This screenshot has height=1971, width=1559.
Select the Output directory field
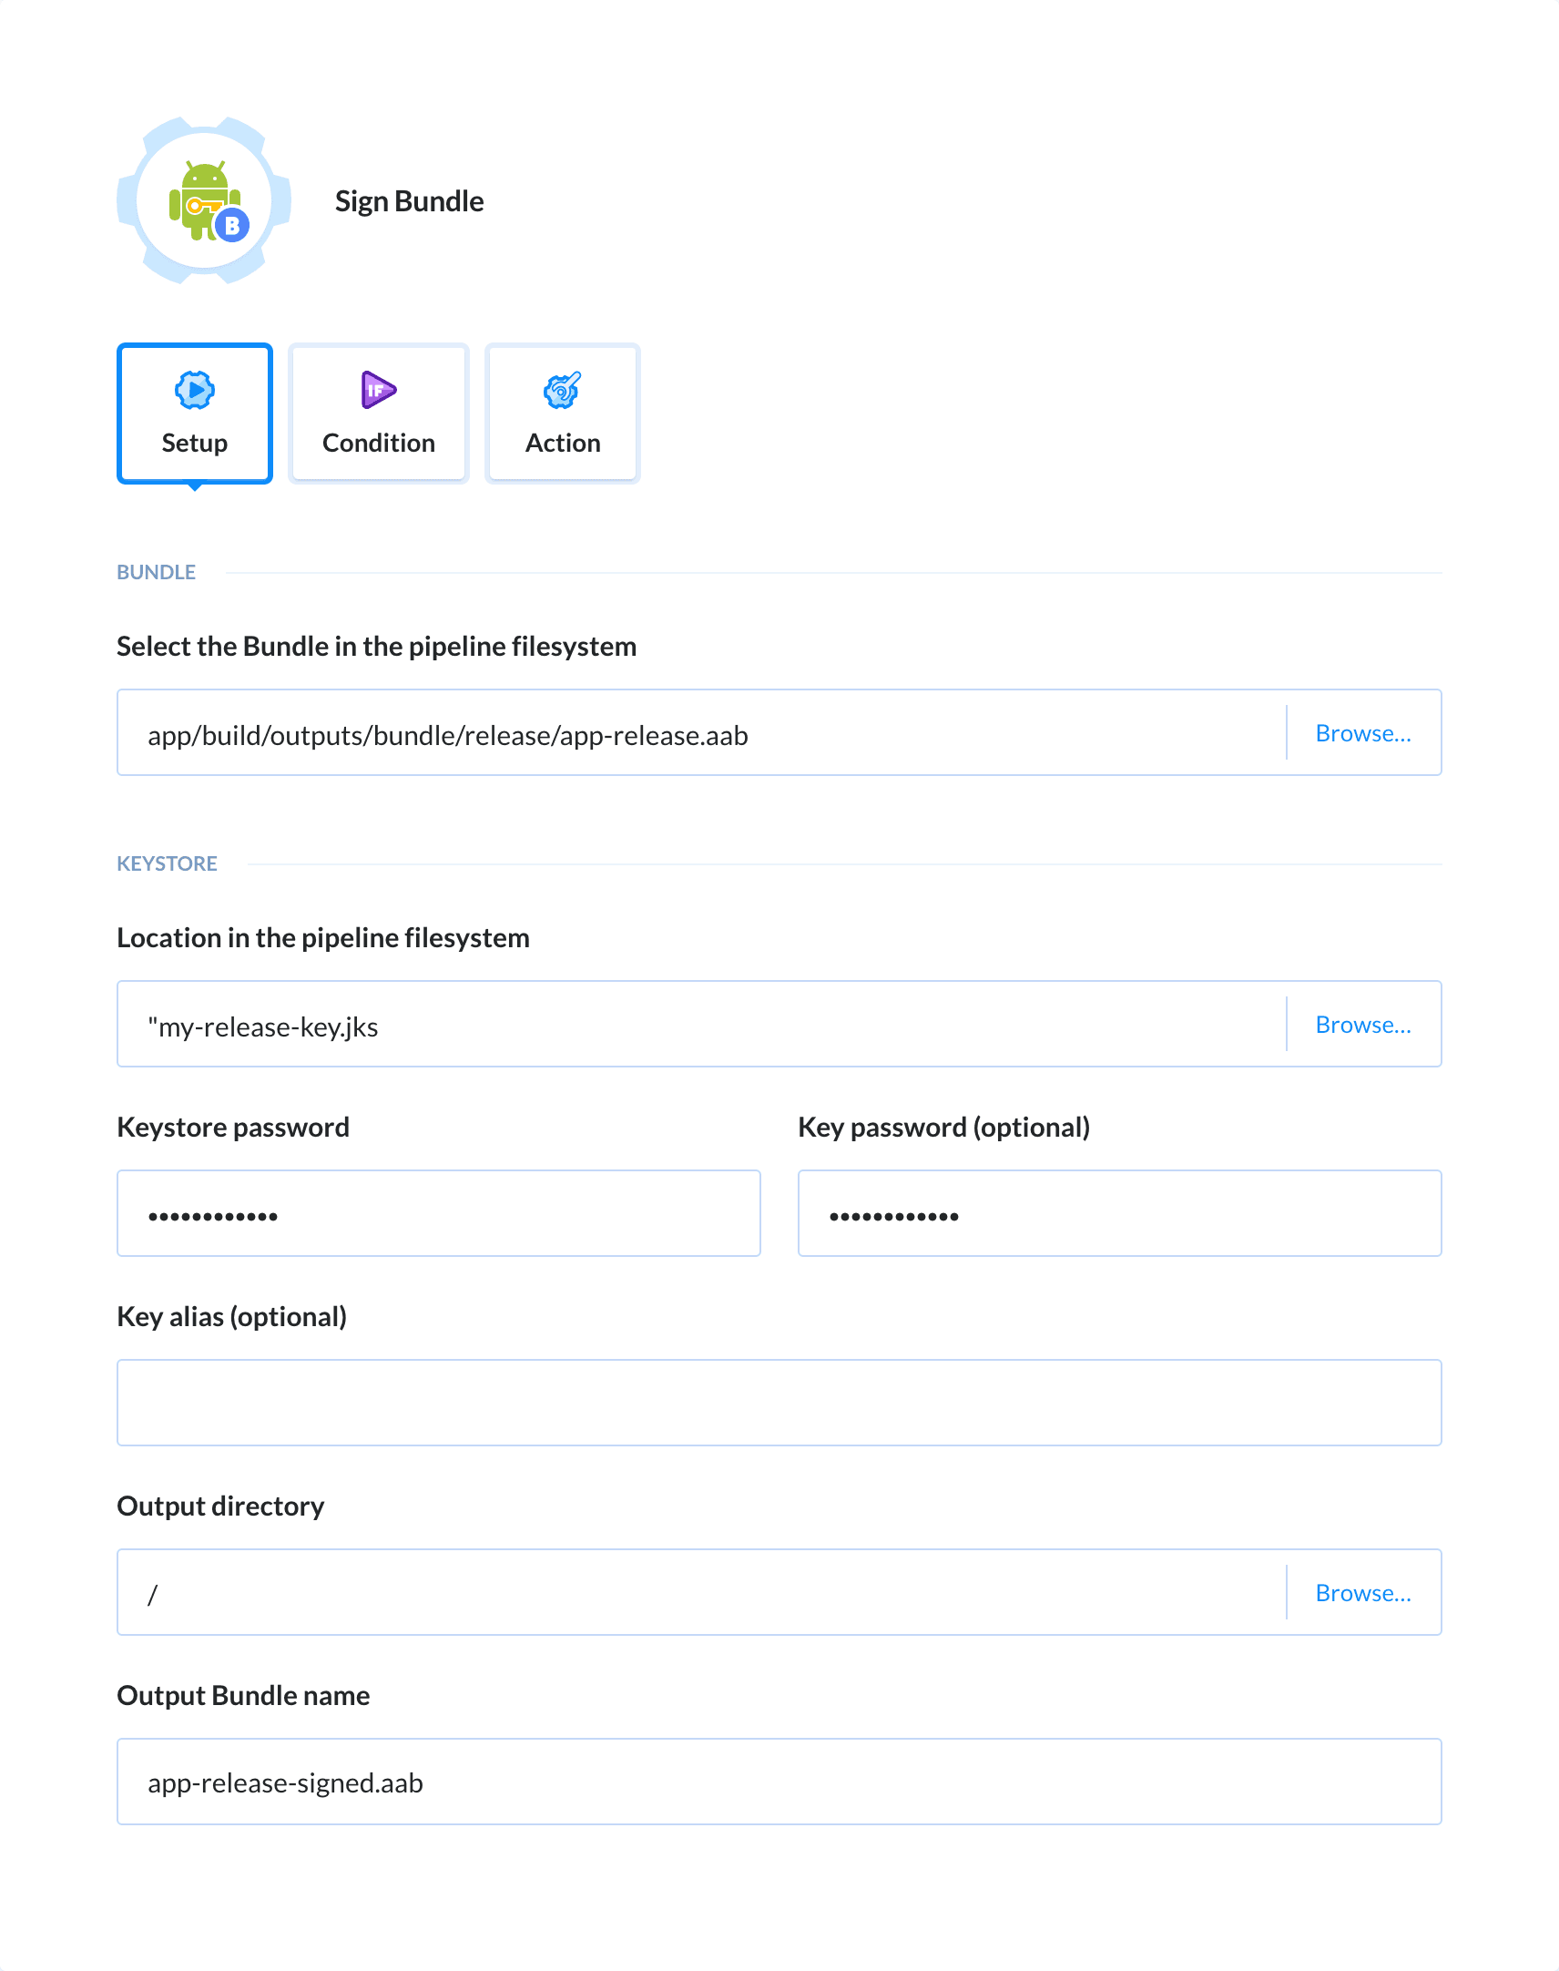pos(639,1592)
